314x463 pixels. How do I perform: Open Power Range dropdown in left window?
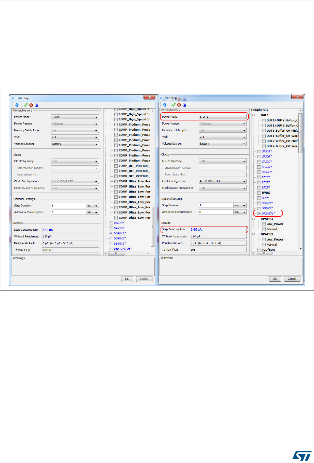(x=75, y=124)
